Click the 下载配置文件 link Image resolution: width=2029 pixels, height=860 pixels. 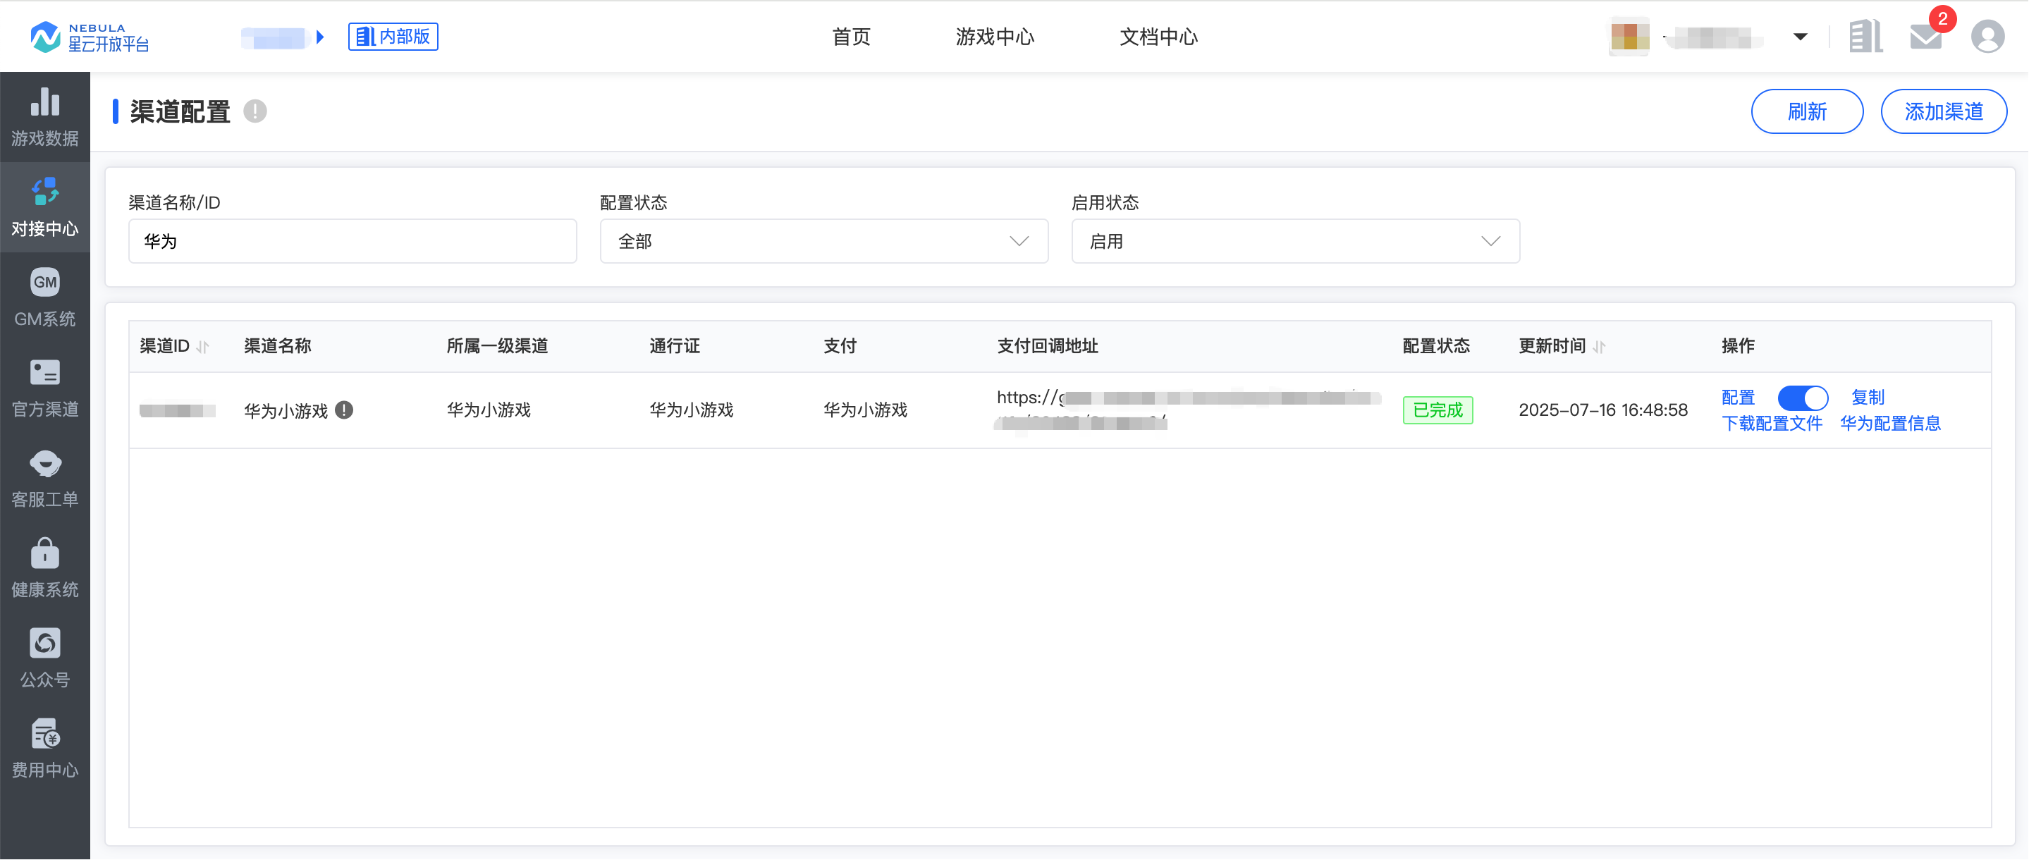coord(1772,424)
